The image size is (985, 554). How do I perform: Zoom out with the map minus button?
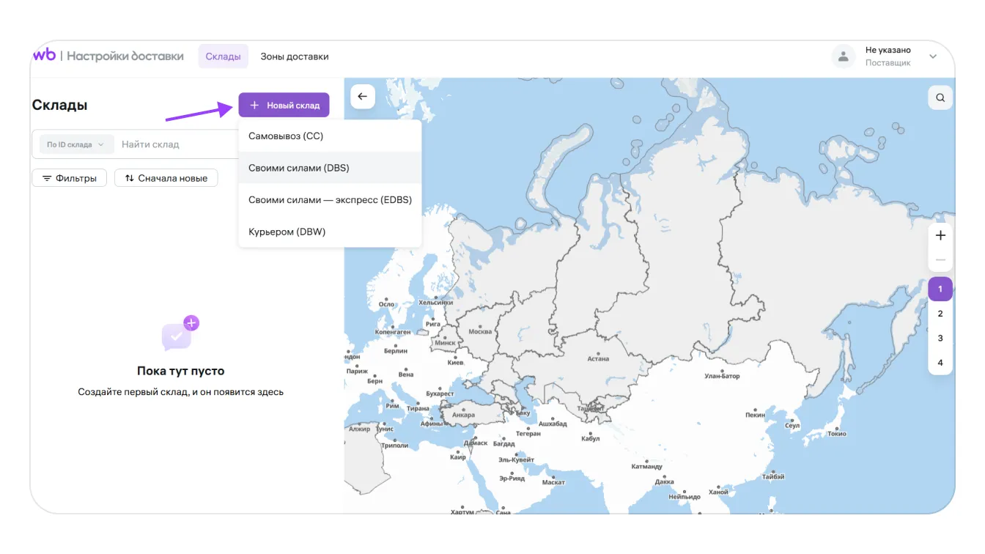coord(940,260)
